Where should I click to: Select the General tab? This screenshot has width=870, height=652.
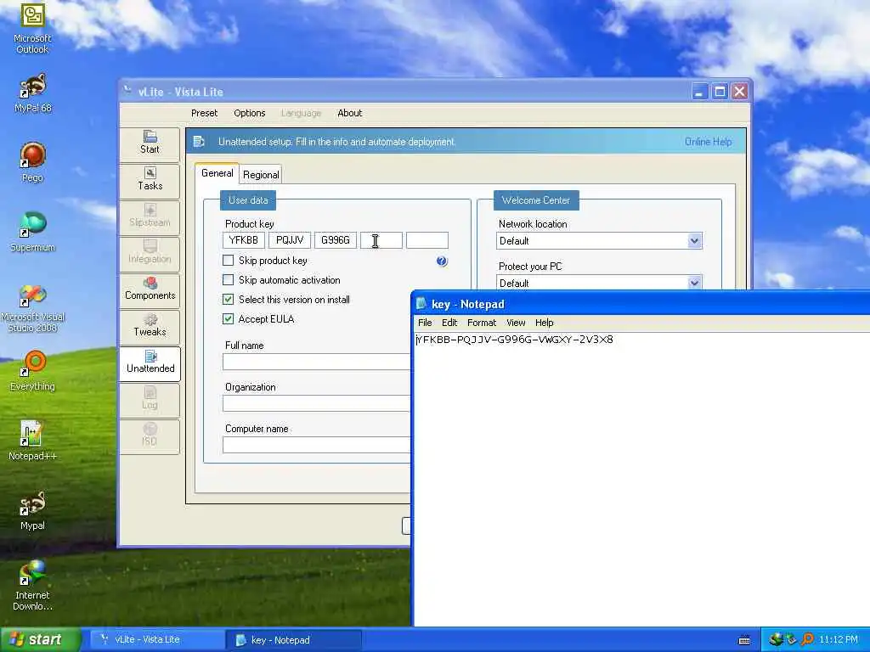pos(217,173)
